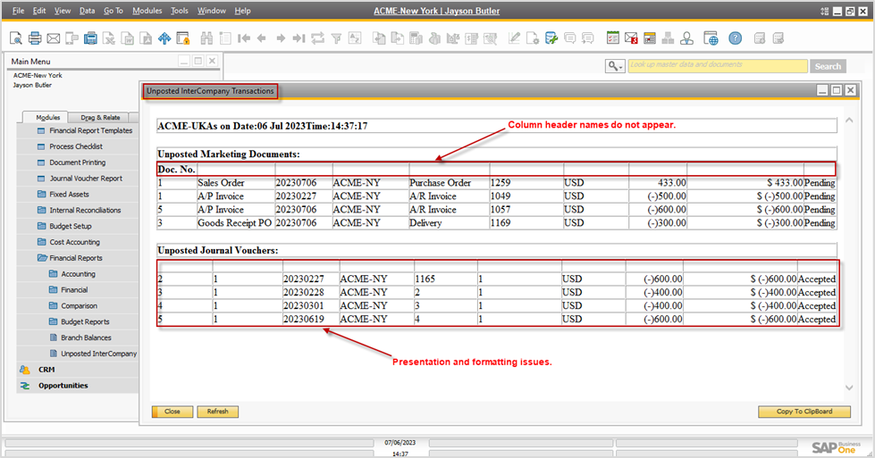
Task: Click the binoculars Find icon
Action: point(207,38)
